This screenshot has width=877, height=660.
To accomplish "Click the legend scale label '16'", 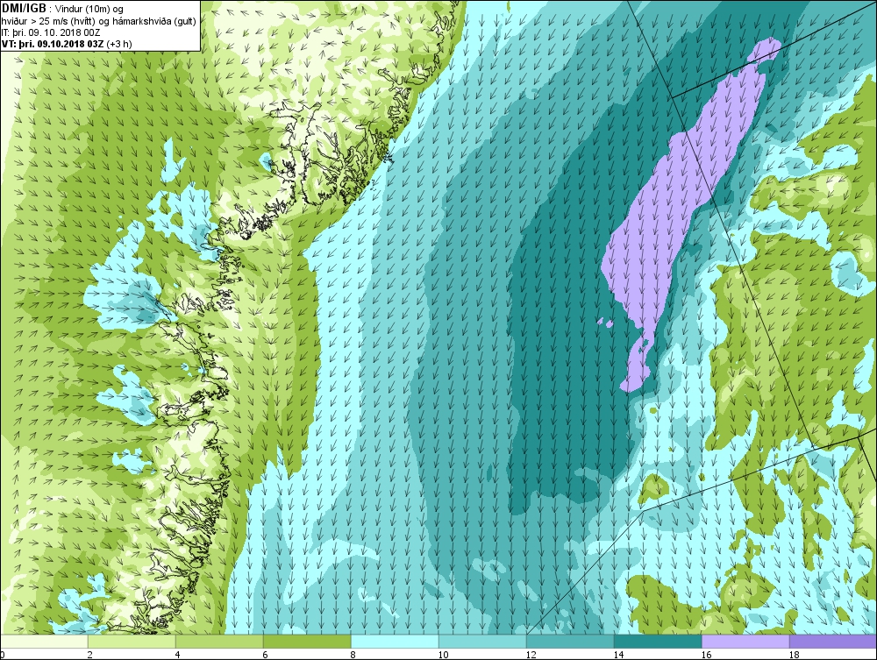I will [706, 655].
